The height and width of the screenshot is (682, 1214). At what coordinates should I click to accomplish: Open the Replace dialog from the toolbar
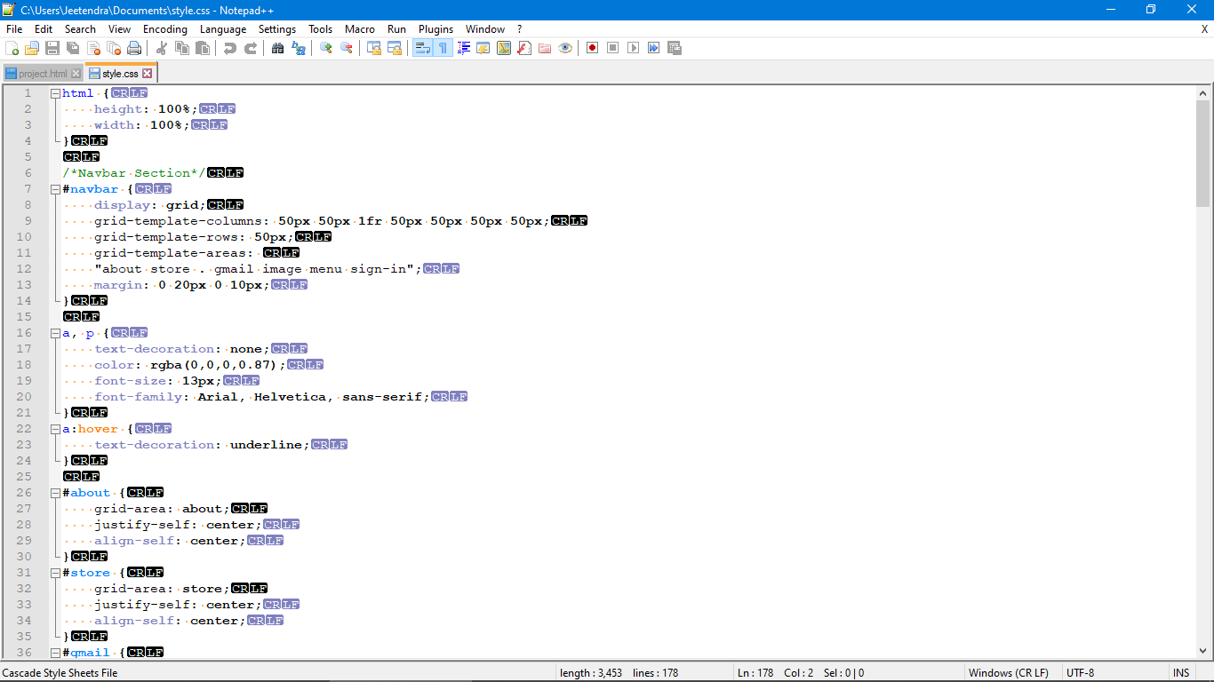[x=299, y=48]
